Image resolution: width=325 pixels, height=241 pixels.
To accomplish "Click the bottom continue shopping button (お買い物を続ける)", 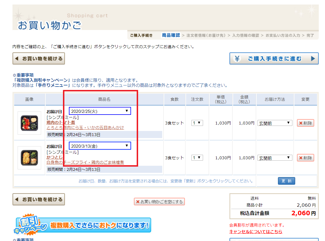I will point(39,199).
